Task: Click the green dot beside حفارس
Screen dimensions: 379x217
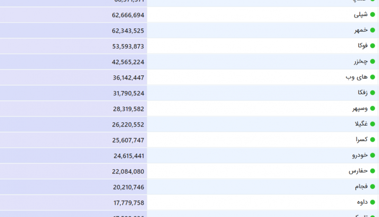Action: pyautogui.click(x=372, y=171)
